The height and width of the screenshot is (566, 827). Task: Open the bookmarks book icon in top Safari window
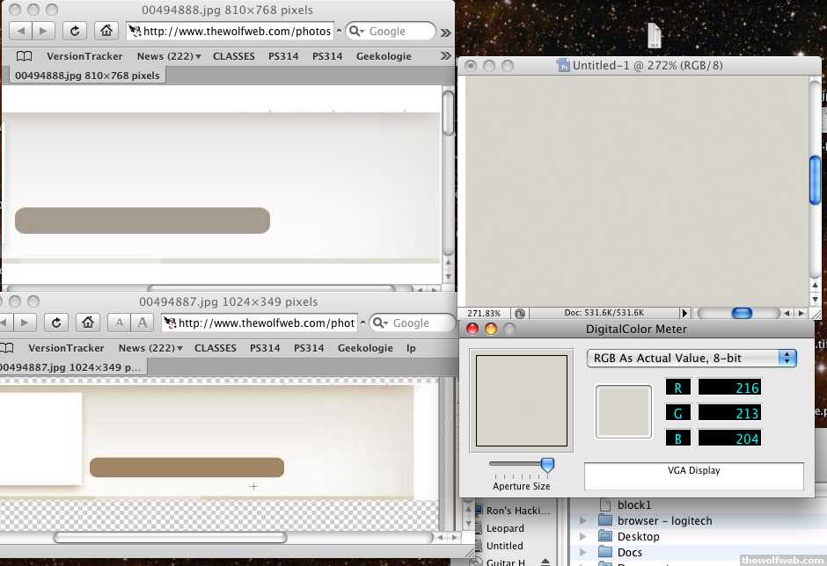pyautogui.click(x=24, y=56)
